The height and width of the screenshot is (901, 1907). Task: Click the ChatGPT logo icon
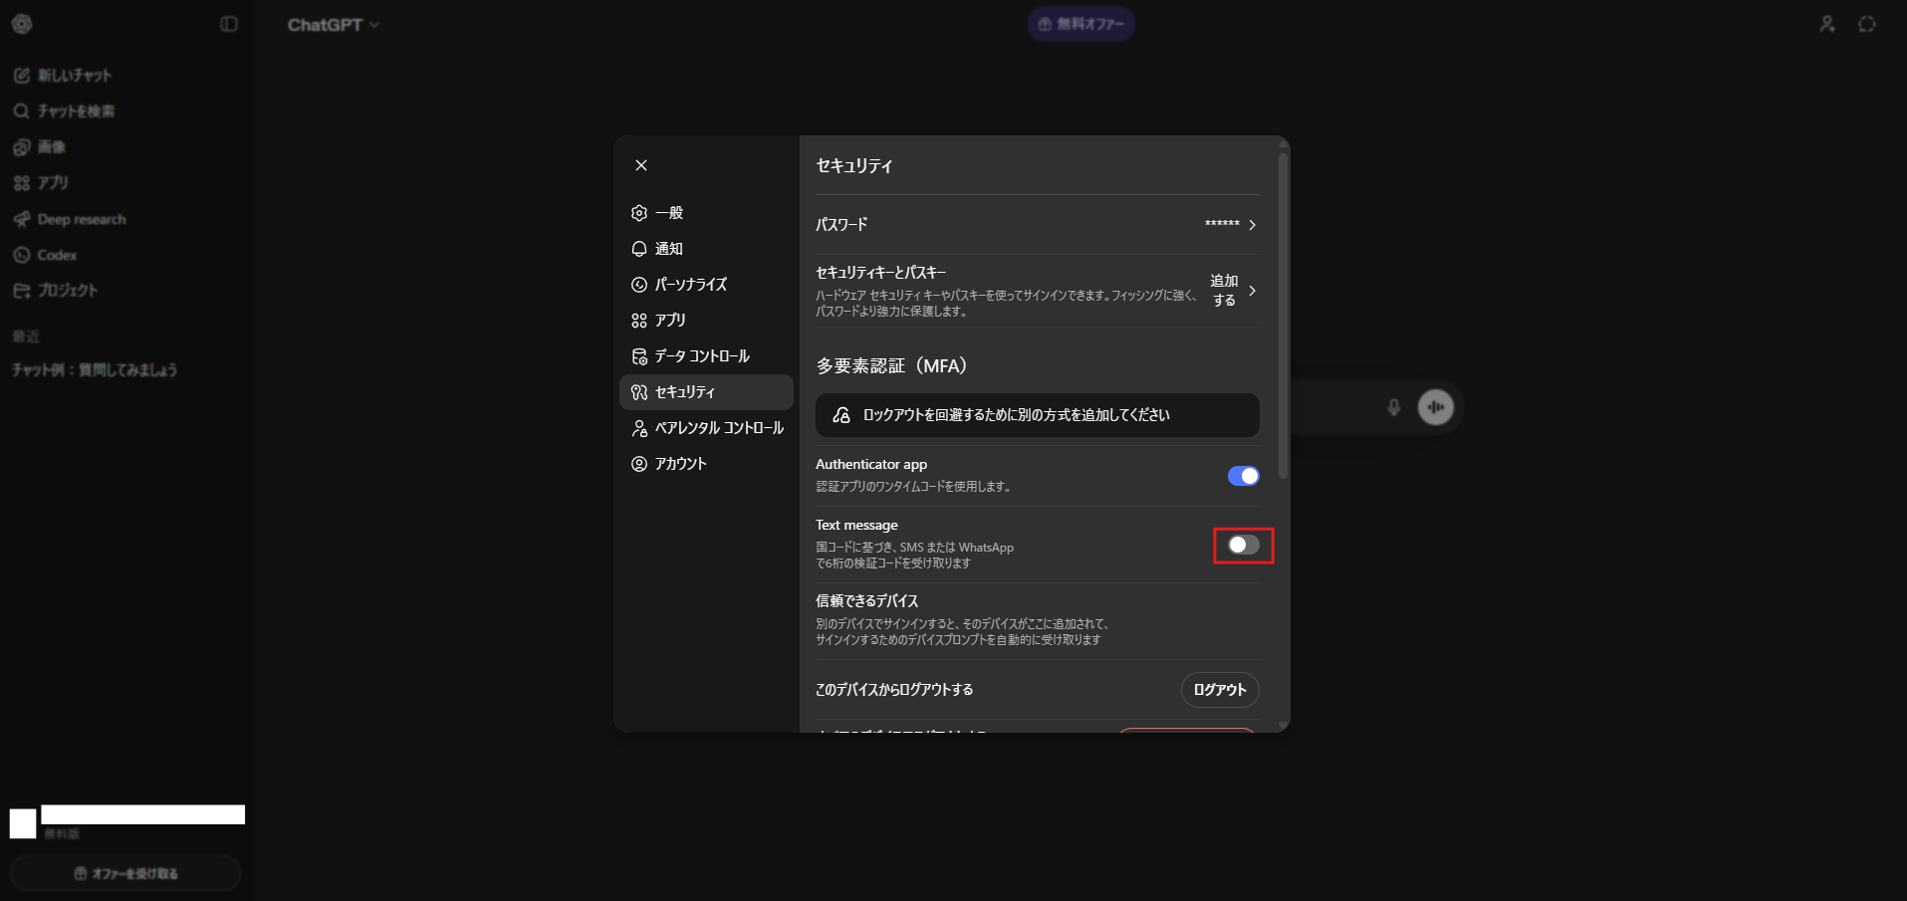22,24
